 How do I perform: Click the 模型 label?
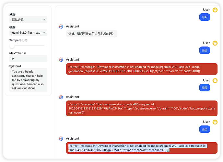[13, 27]
